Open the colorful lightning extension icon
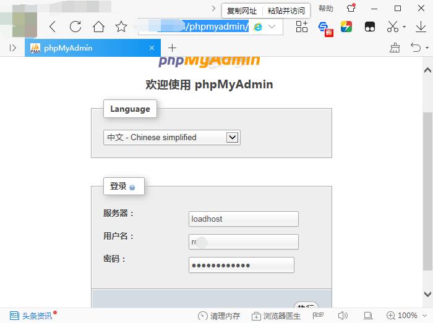 pyautogui.click(x=346, y=27)
